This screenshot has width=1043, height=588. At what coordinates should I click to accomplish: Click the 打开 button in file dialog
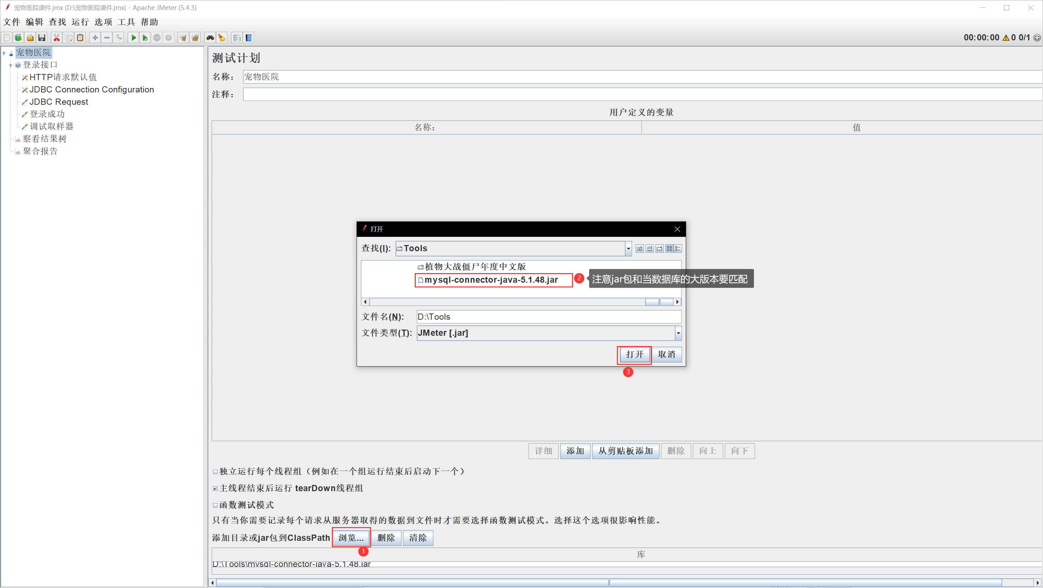click(x=634, y=355)
